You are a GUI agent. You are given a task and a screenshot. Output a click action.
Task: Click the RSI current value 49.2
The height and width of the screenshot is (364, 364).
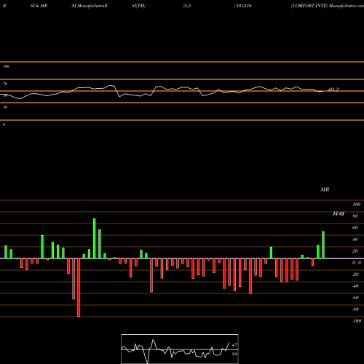(333, 90)
